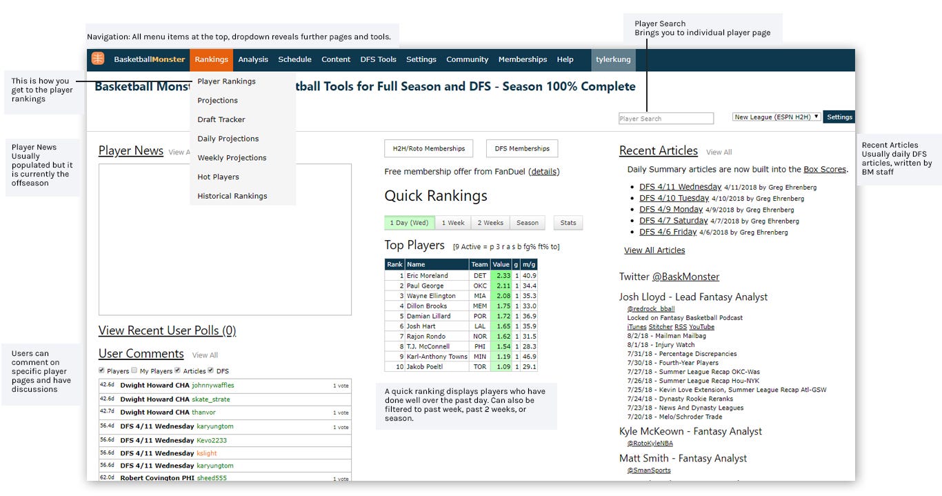Toggle the My Players checkbox
Viewport: 942px width, 496px height.
click(x=134, y=370)
